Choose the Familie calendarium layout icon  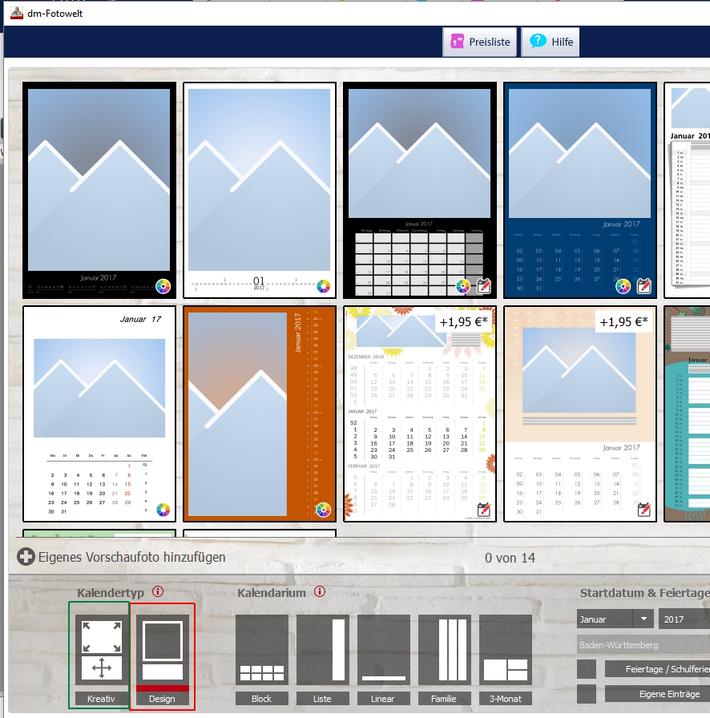pyautogui.click(x=445, y=649)
